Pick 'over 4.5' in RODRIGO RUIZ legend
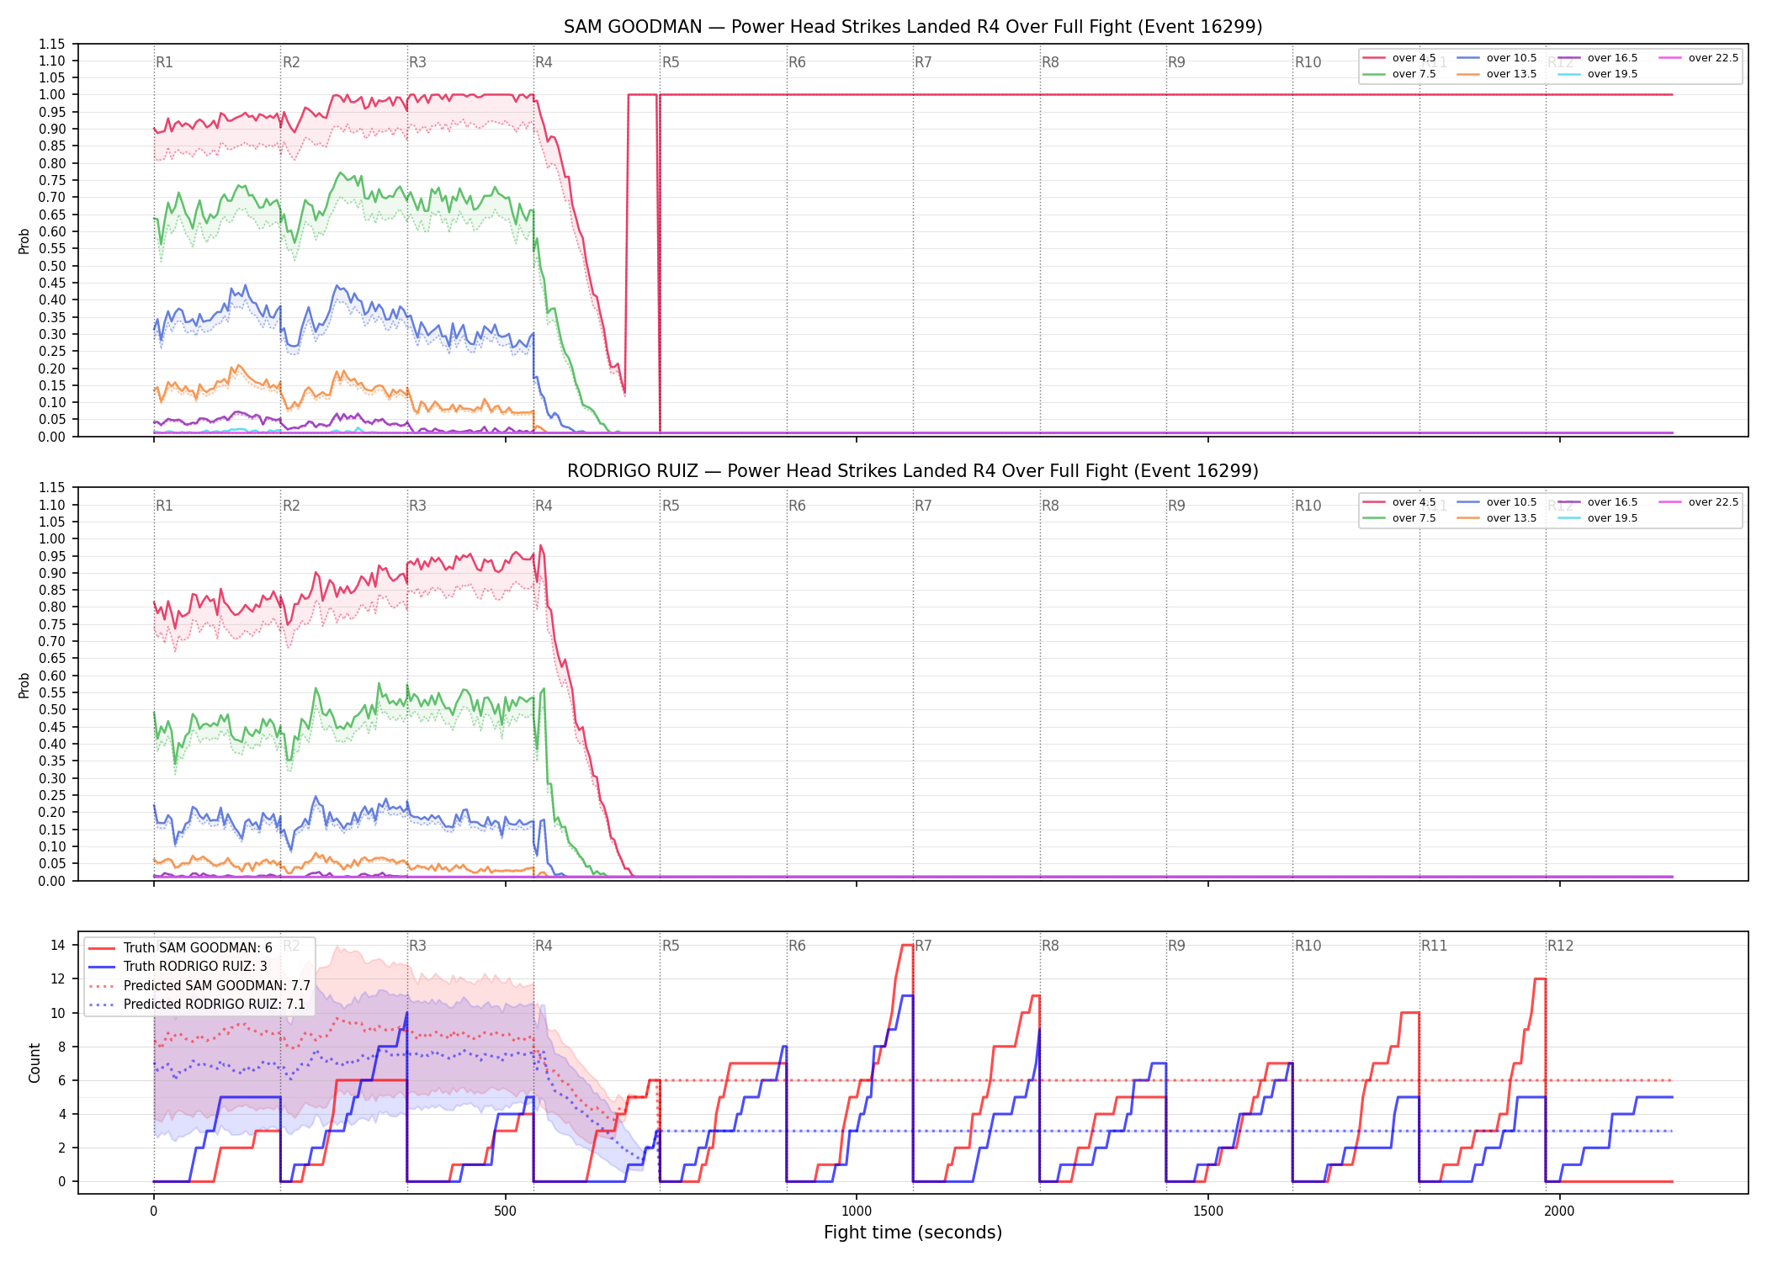Screen dimensions: 1767x1262 [x=1399, y=502]
